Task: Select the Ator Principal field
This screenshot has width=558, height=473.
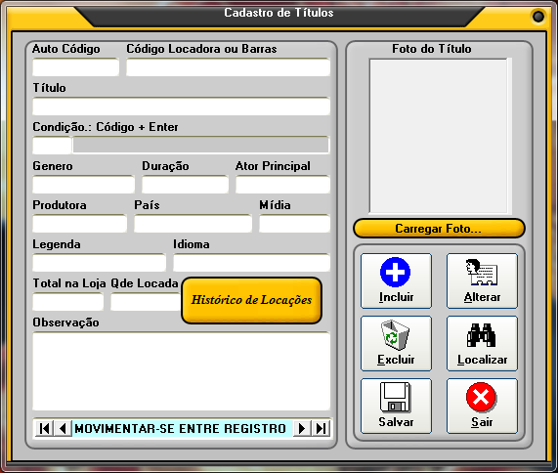Action: 283,185
